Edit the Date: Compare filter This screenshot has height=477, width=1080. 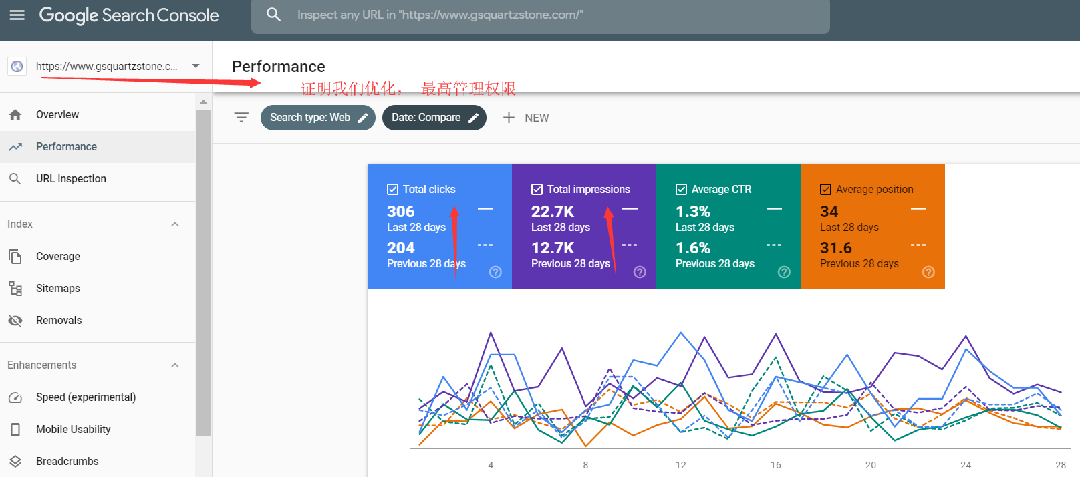coord(434,118)
